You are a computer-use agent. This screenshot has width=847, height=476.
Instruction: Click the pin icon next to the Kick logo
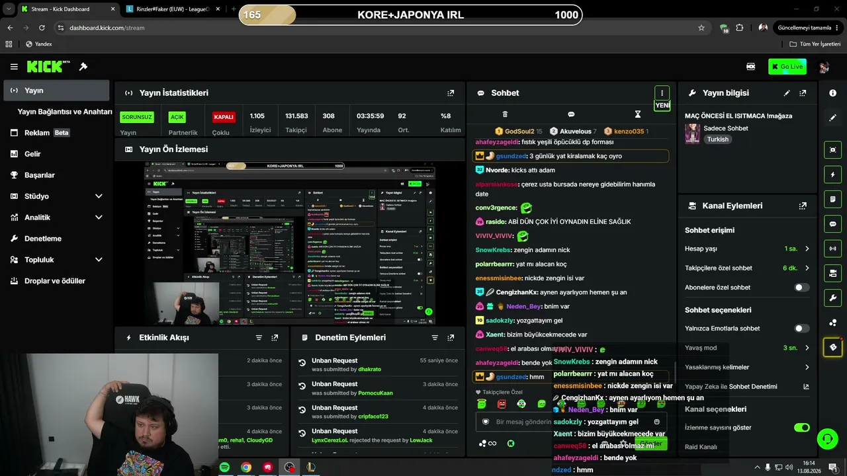pyautogui.click(x=83, y=67)
